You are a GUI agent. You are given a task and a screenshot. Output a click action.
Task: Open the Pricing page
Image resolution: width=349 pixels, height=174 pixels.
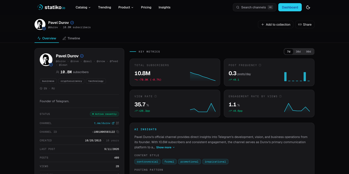[x=146, y=7]
